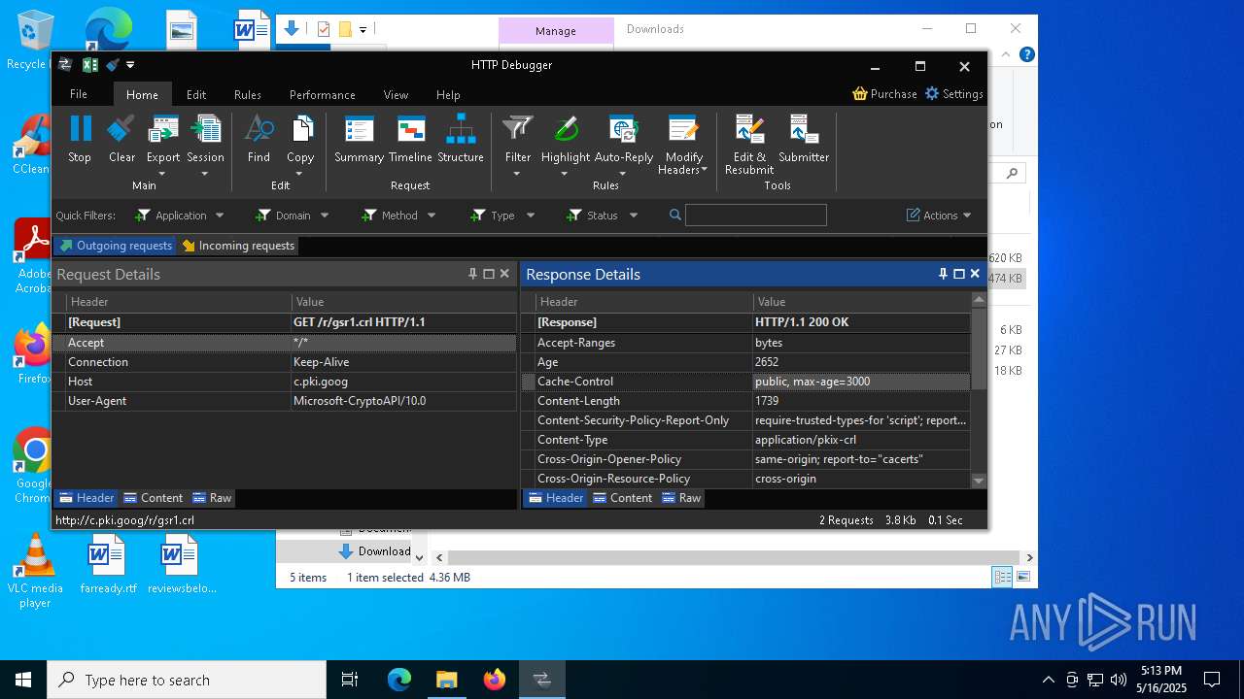Open Settings in HTTP Debugger
The height and width of the screenshot is (699, 1244).
pyautogui.click(x=954, y=94)
